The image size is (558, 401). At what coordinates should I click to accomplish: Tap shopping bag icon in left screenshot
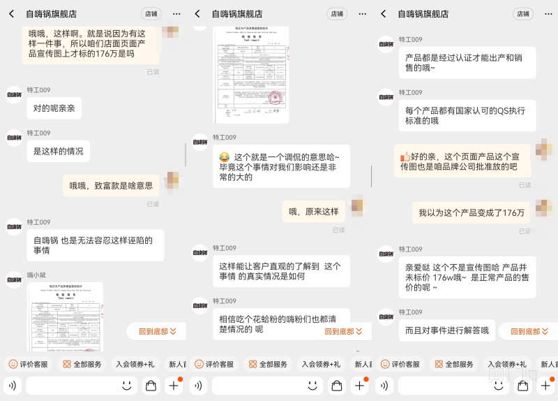coord(151,386)
